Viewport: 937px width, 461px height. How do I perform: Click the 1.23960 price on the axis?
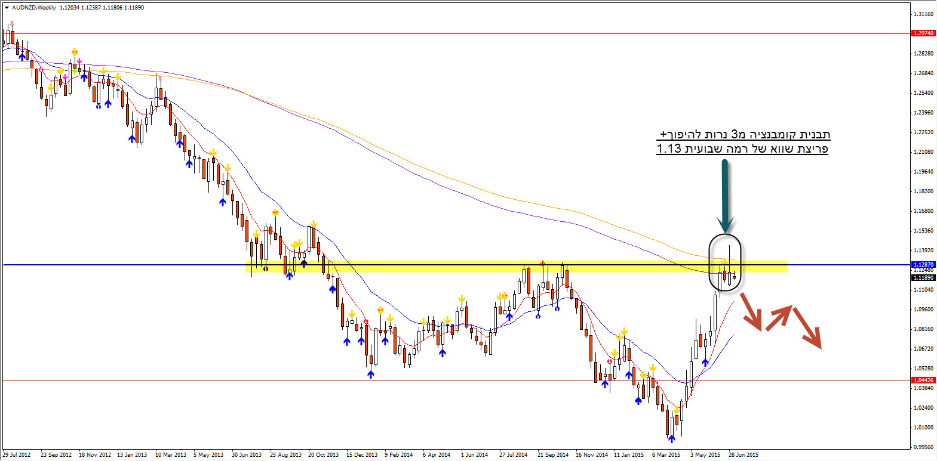point(923,113)
